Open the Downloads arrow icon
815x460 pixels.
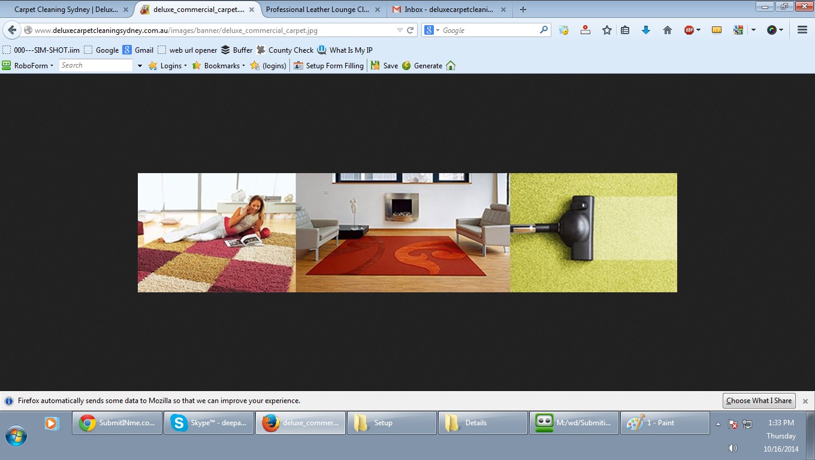pyautogui.click(x=645, y=30)
